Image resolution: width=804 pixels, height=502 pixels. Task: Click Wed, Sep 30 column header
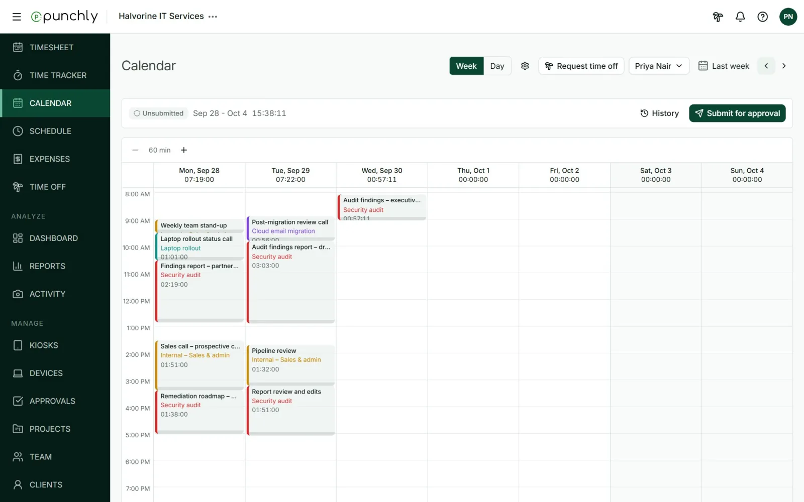click(x=382, y=175)
